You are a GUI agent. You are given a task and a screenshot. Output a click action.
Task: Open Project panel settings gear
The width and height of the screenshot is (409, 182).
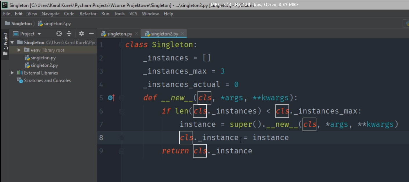pyautogui.click(x=82, y=34)
